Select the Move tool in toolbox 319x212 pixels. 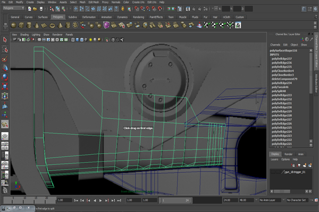[x=5, y=68]
